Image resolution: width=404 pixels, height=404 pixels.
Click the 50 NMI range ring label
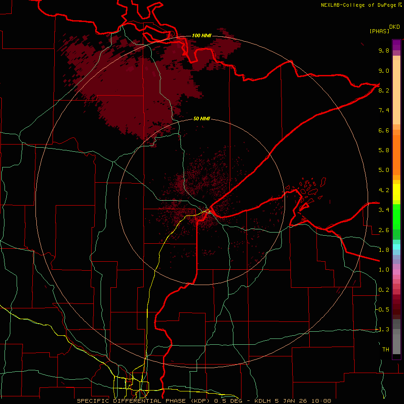[202, 119]
